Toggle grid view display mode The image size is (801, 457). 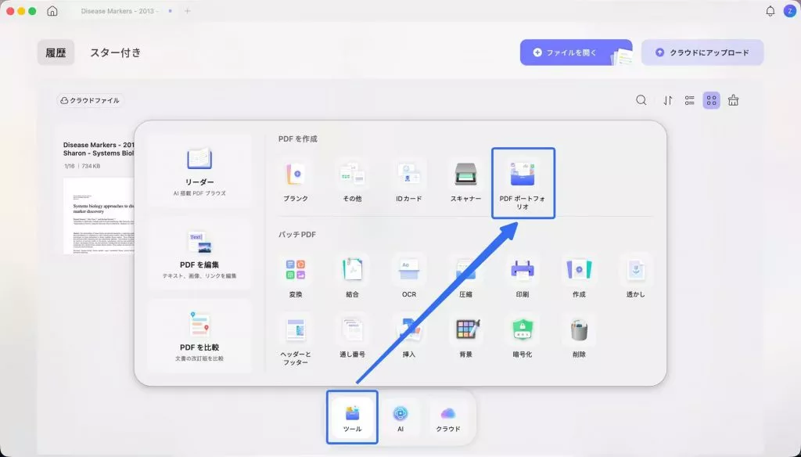(x=710, y=100)
